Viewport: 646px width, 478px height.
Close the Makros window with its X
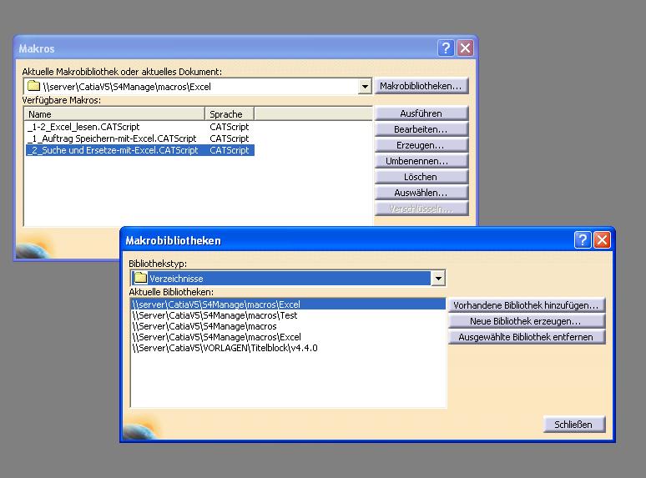click(466, 48)
